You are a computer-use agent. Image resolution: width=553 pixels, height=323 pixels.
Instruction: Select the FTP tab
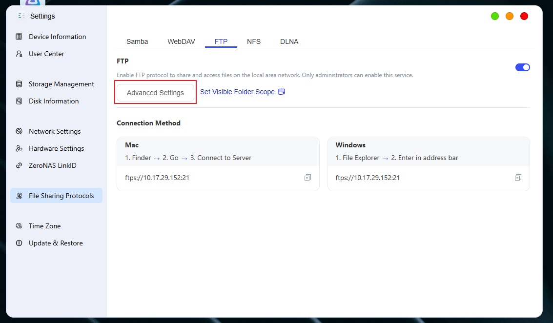(221, 41)
